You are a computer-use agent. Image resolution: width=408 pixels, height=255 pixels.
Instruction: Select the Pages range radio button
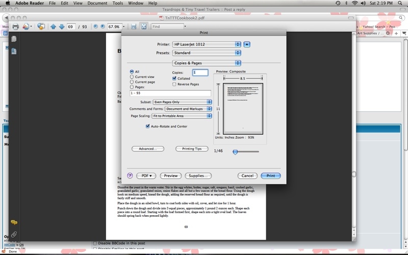click(x=132, y=87)
